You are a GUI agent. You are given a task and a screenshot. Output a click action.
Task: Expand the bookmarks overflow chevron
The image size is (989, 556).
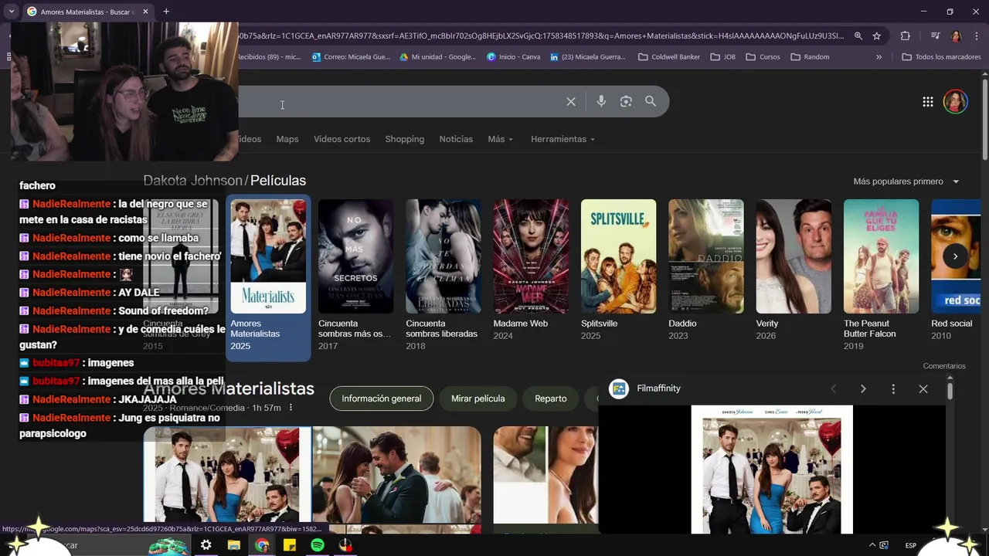[879, 56]
